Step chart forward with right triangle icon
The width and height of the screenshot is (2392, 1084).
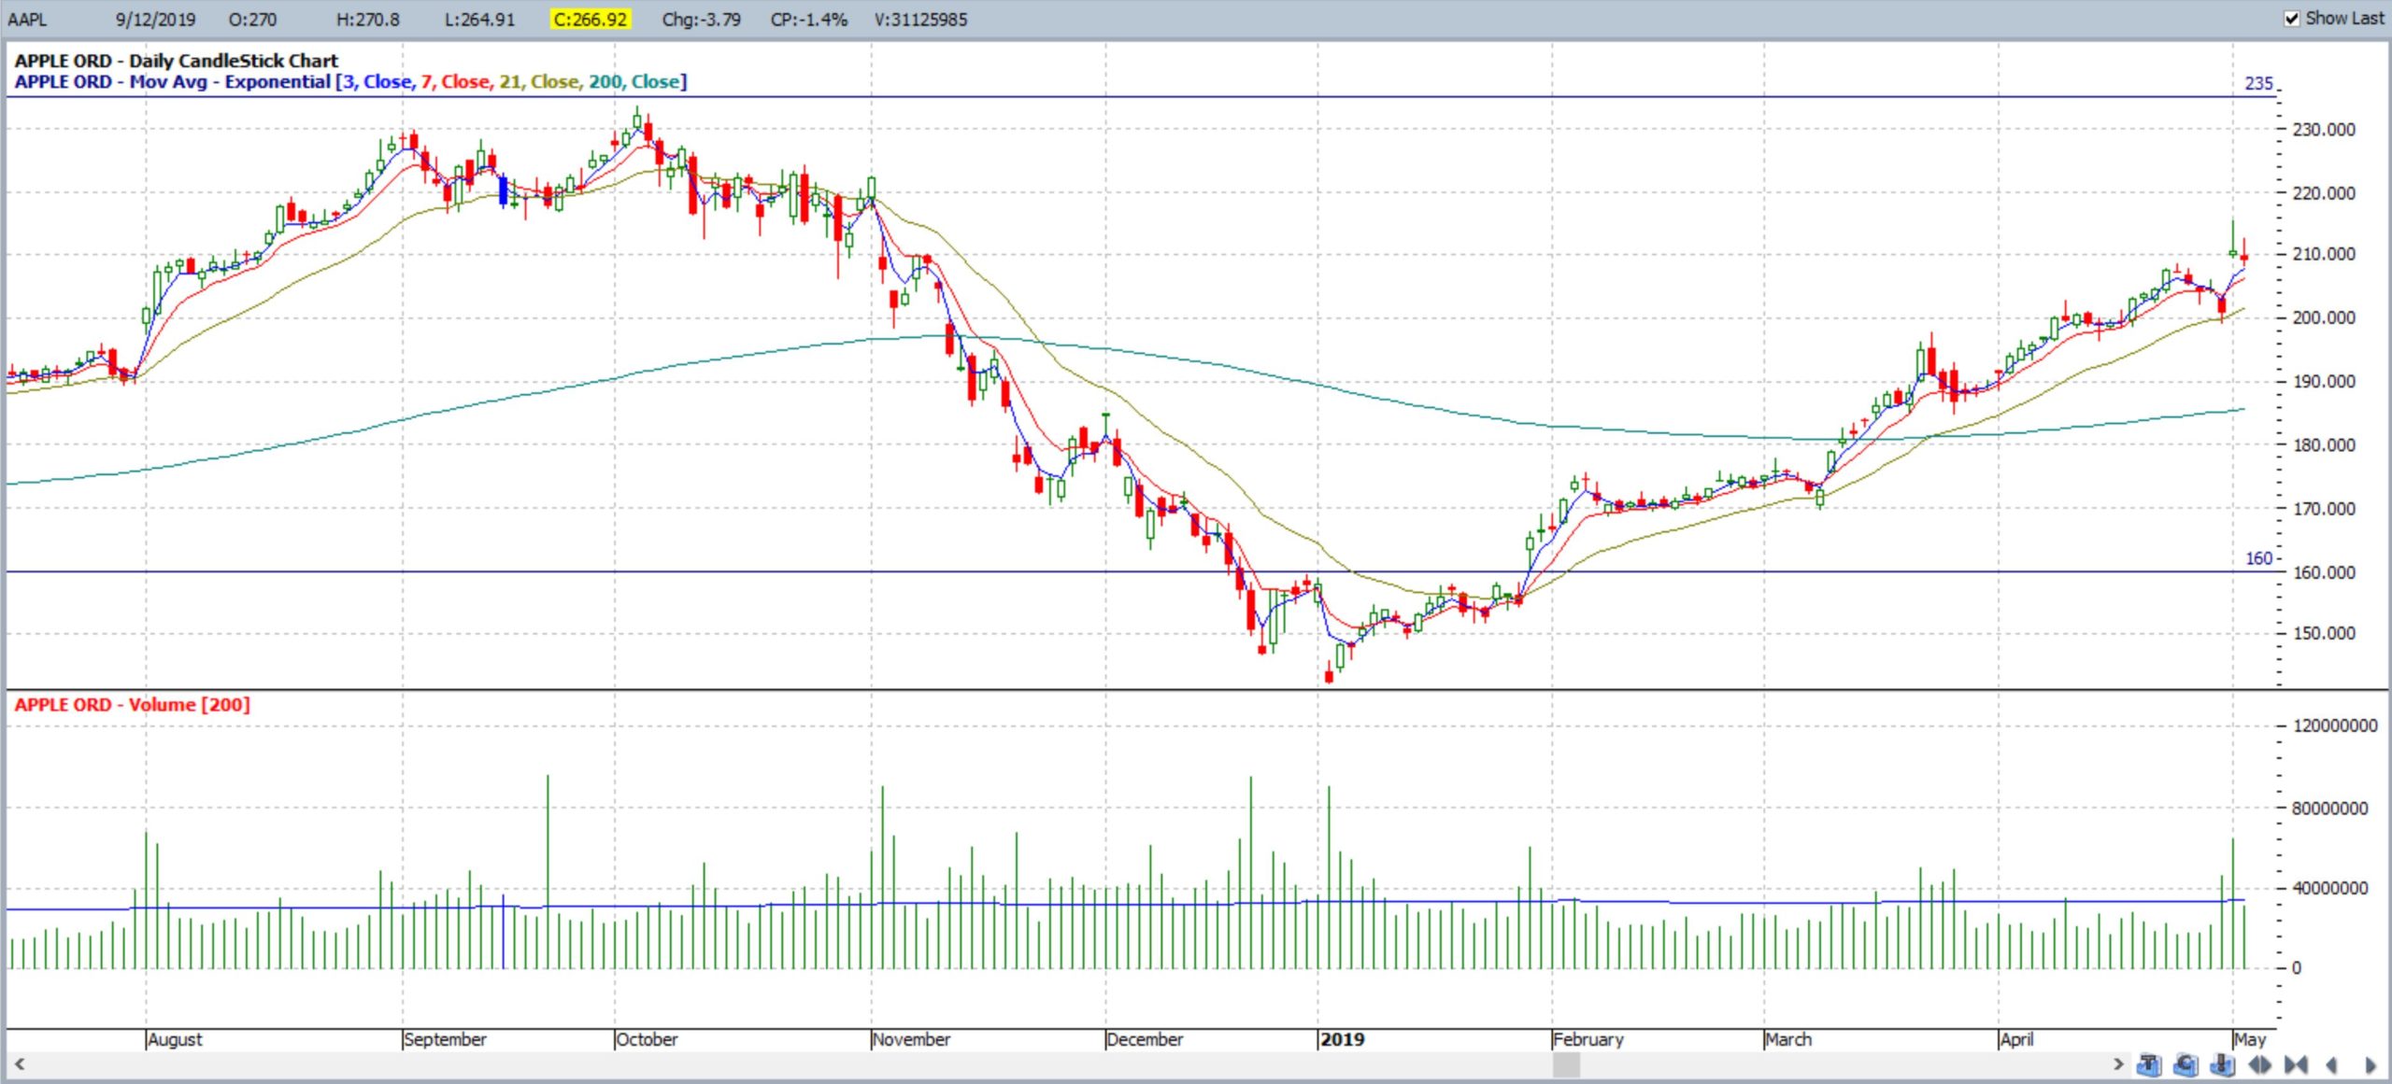pyautogui.click(x=2370, y=1064)
